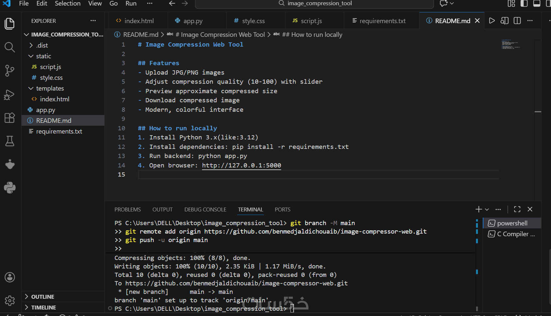
Task: Toggle the bottom panel layout button
Action: coord(537,4)
